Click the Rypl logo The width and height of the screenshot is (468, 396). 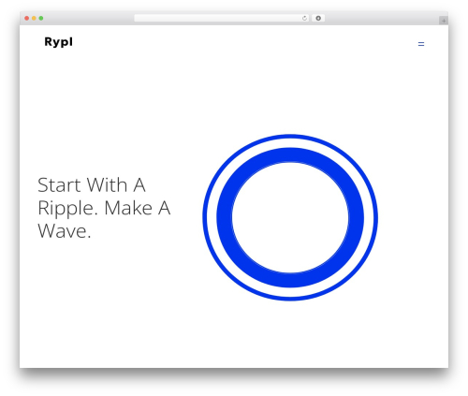click(59, 42)
